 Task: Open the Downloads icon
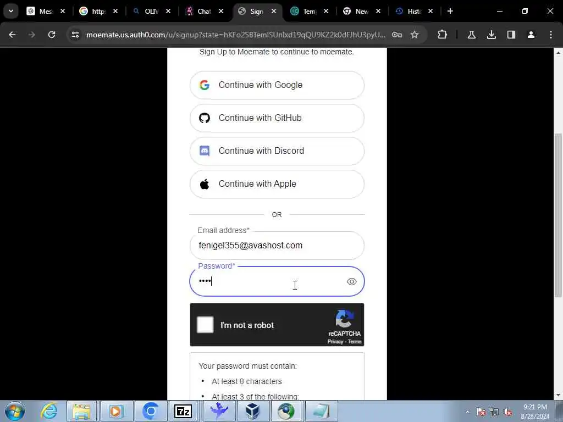point(492,35)
